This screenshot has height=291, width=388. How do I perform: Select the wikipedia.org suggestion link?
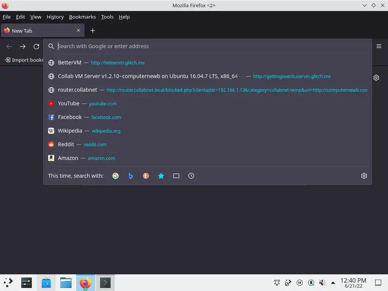106,131
